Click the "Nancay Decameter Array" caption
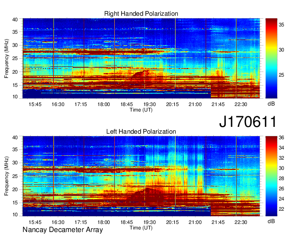 [x=62, y=229]
